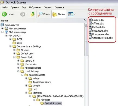Select the Help folder in tree
The image size is (118, 106).
click(x=33, y=89)
